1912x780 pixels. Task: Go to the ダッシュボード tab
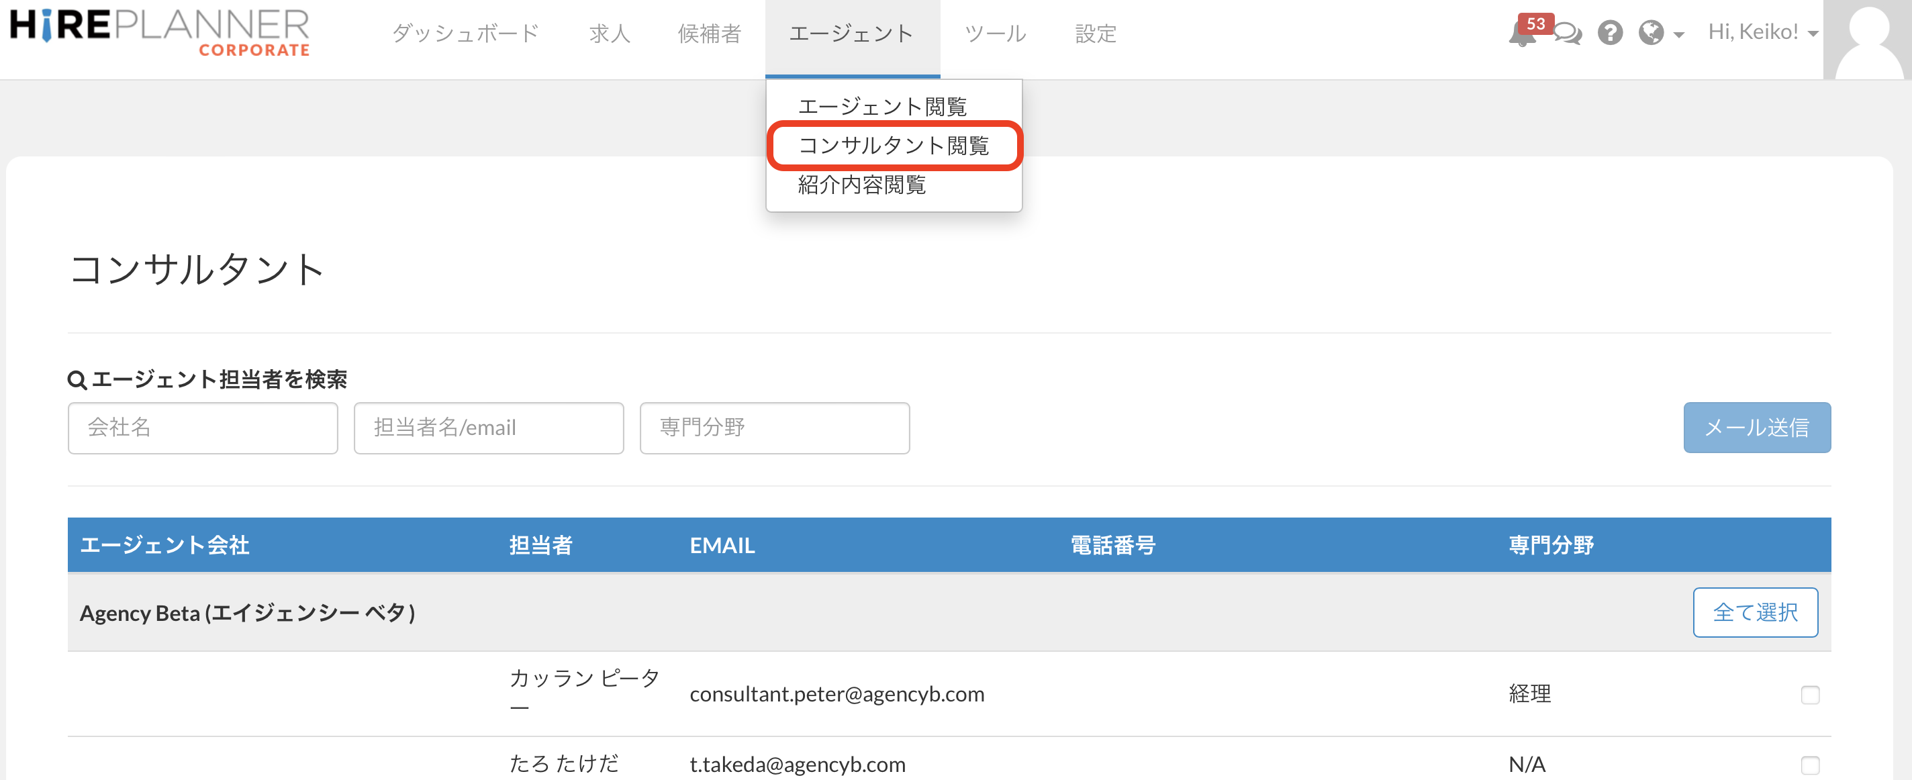click(x=465, y=34)
